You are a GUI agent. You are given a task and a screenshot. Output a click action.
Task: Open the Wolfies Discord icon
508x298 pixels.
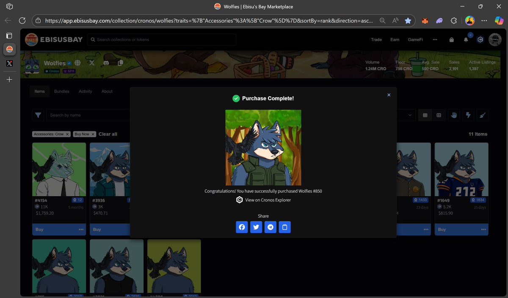(106, 63)
